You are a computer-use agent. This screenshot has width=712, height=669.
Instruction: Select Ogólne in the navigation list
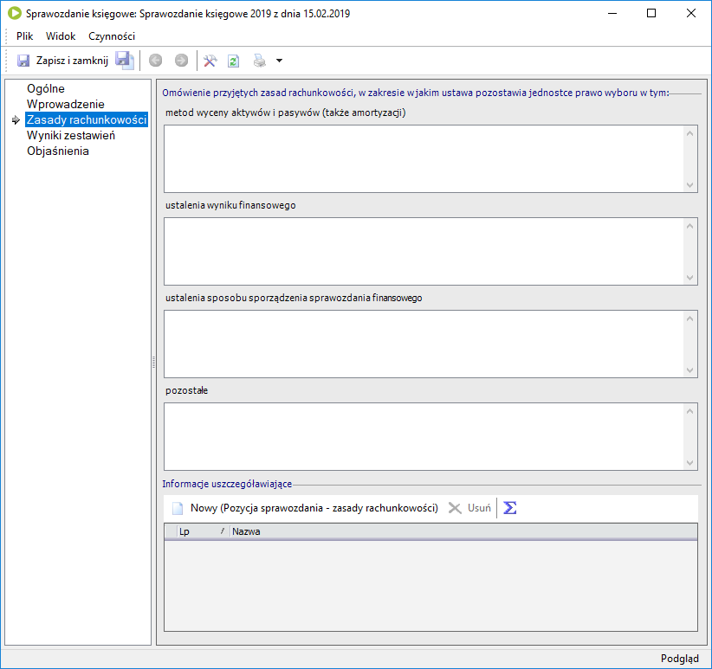pos(45,88)
